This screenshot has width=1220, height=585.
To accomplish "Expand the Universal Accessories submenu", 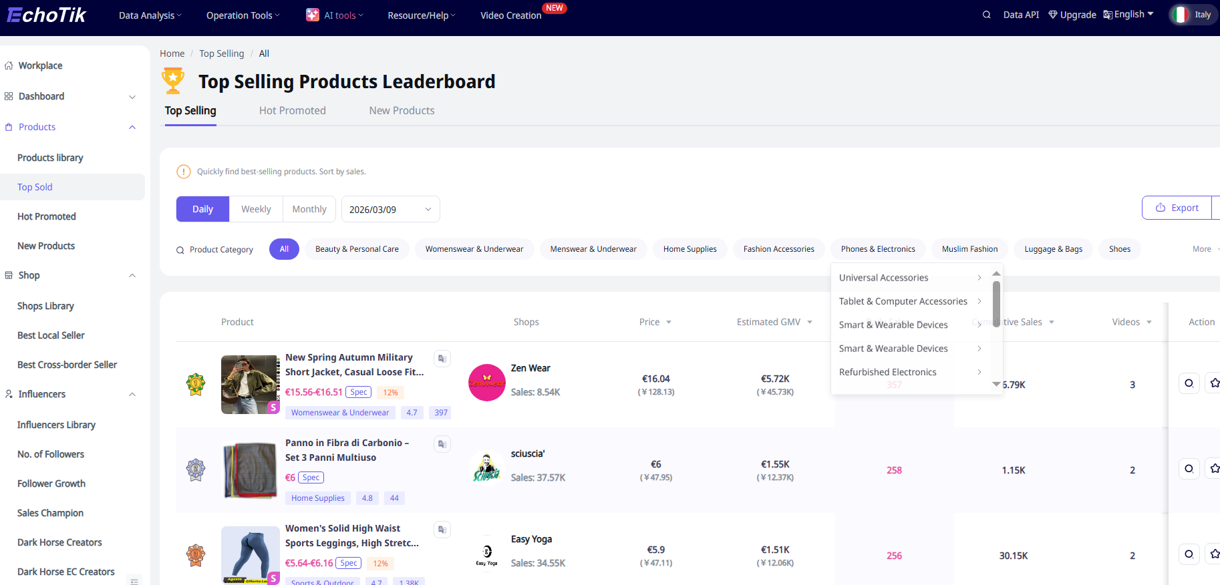I will 909,278.
